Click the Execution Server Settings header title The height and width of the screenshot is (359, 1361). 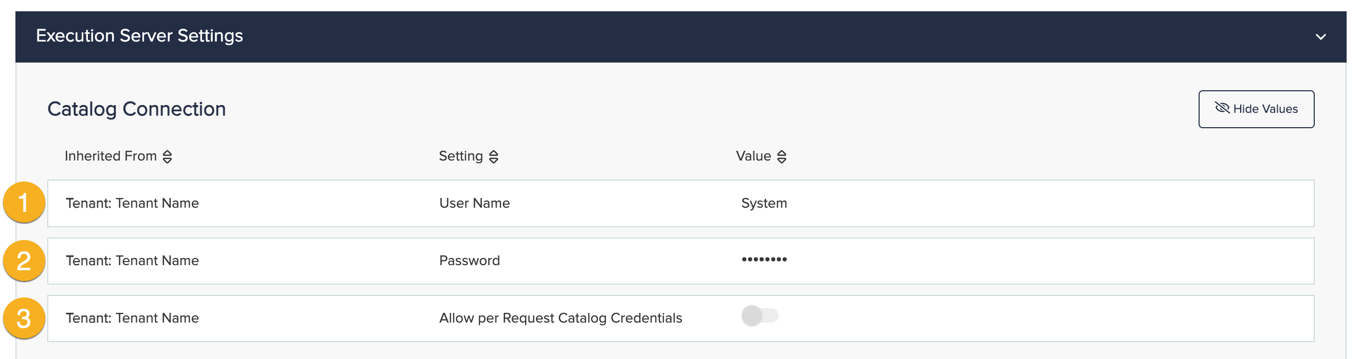(x=139, y=36)
